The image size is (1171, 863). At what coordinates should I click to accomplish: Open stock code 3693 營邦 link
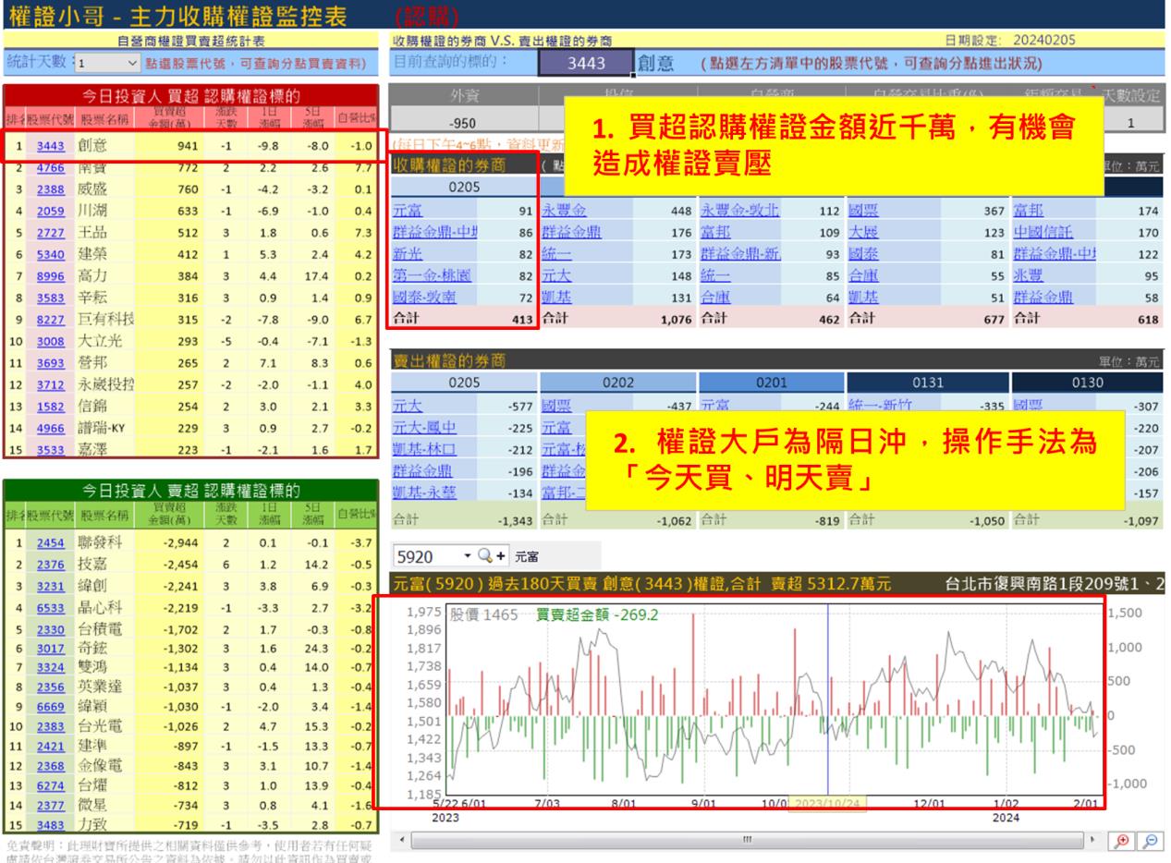pos(50,362)
